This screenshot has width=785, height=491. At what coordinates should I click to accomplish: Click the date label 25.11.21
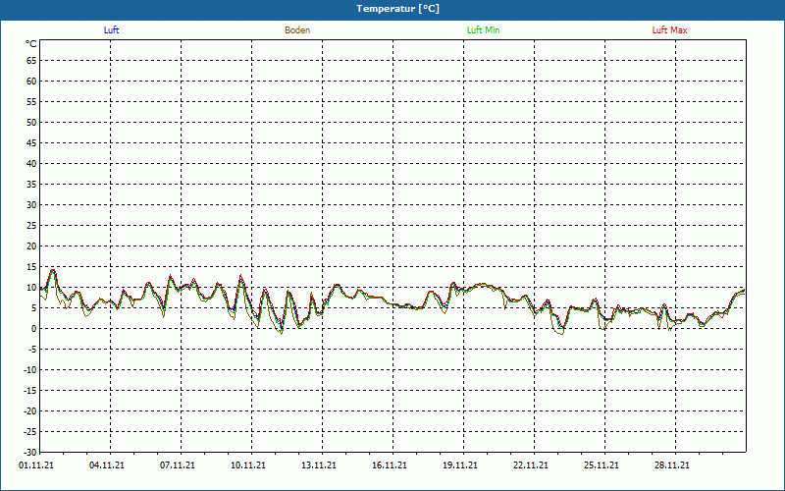click(601, 465)
